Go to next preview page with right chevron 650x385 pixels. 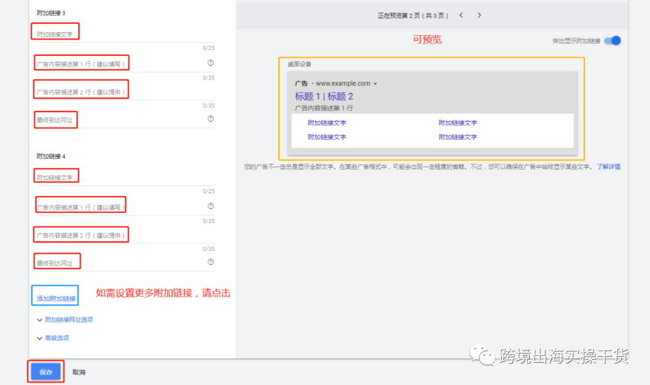click(479, 15)
